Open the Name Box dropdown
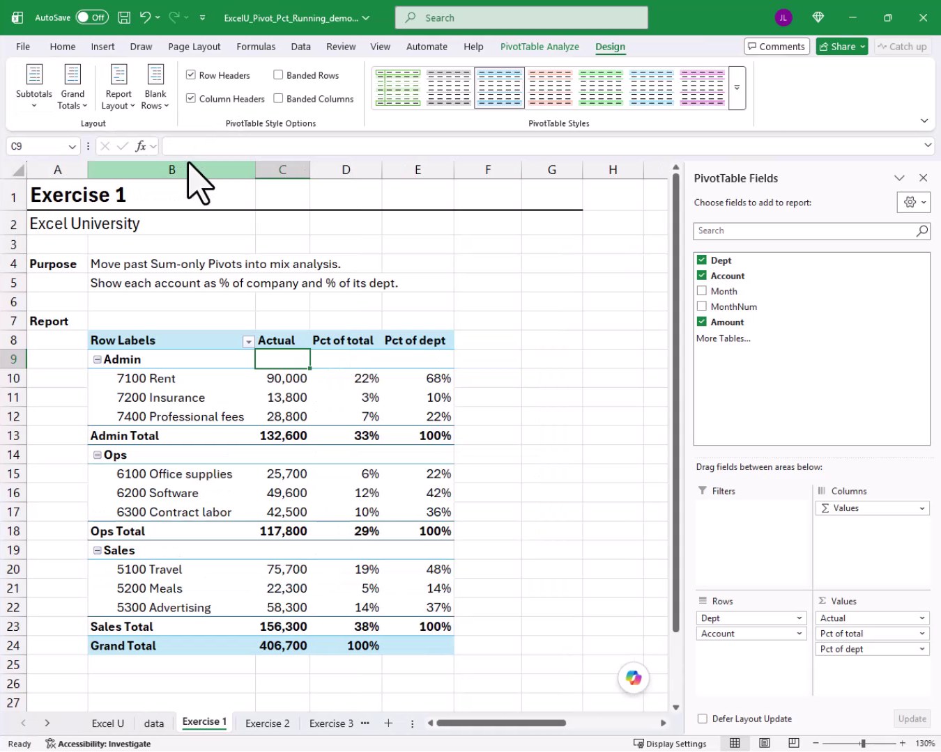Screen dimensions: 941x752 click(72, 146)
